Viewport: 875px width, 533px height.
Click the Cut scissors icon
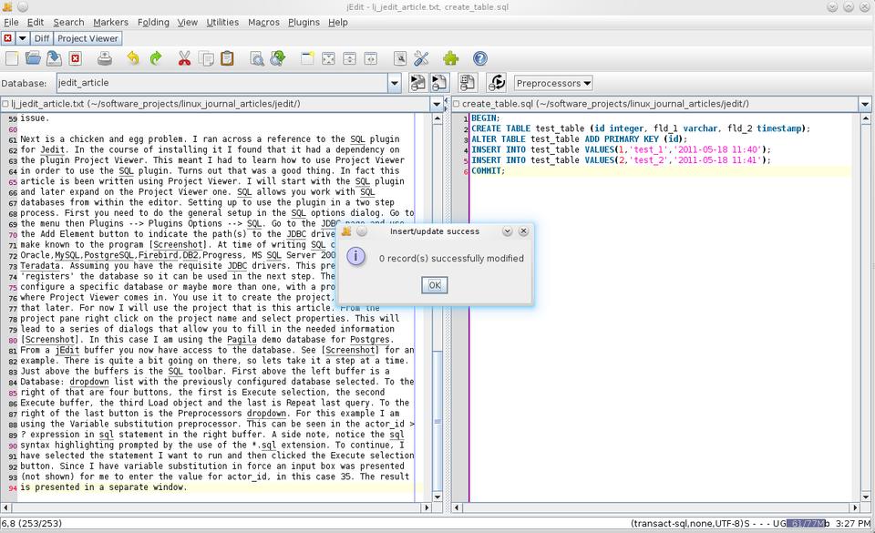click(x=184, y=58)
